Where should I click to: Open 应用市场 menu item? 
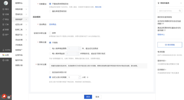click(x=19, y=55)
